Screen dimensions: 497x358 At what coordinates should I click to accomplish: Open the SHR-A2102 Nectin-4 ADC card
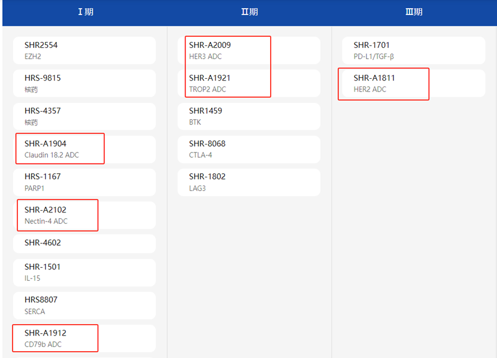coord(84,215)
